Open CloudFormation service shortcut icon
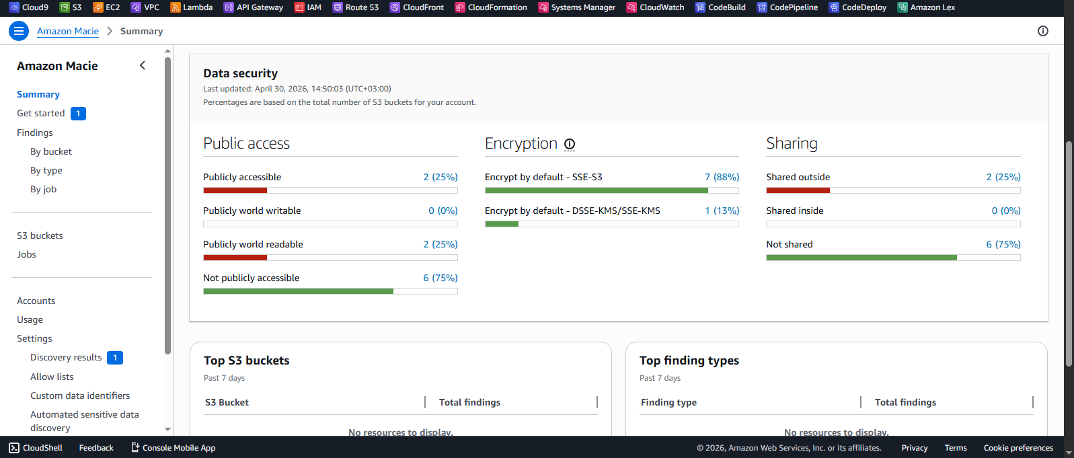This screenshot has width=1074, height=458. 460,7
